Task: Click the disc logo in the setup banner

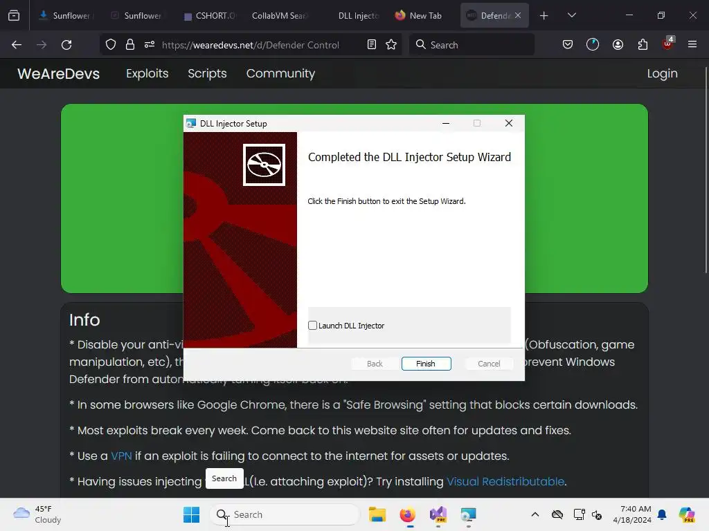Action: (264, 165)
